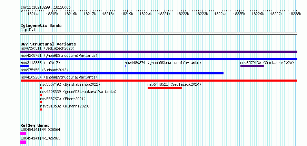
Task: Click the DGV Structural Variants track title
Action: pyautogui.click(x=48, y=44)
